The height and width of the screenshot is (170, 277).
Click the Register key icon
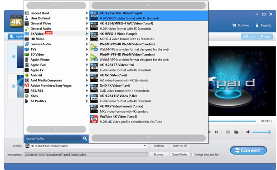(257, 25)
